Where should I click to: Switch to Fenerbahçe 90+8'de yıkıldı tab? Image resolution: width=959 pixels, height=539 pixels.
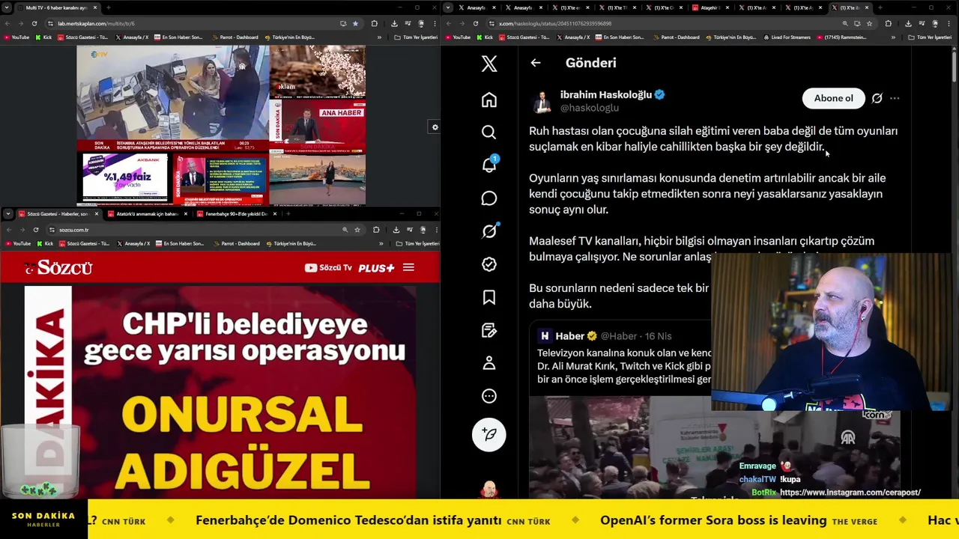pos(236,214)
